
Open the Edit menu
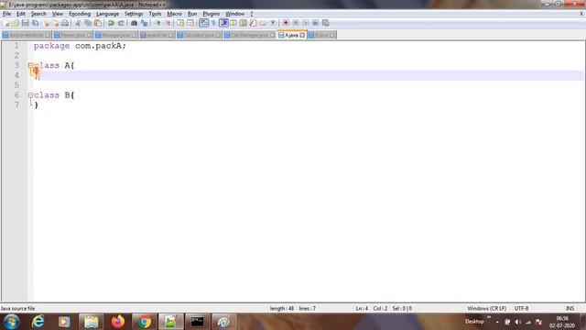(21, 14)
